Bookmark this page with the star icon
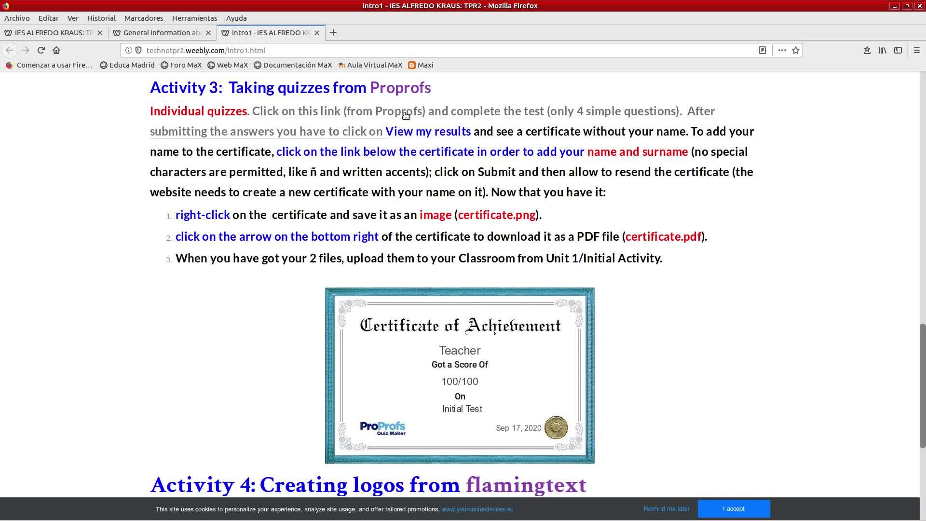This screenshot has width=926, height=521. (x=796, y=50)
